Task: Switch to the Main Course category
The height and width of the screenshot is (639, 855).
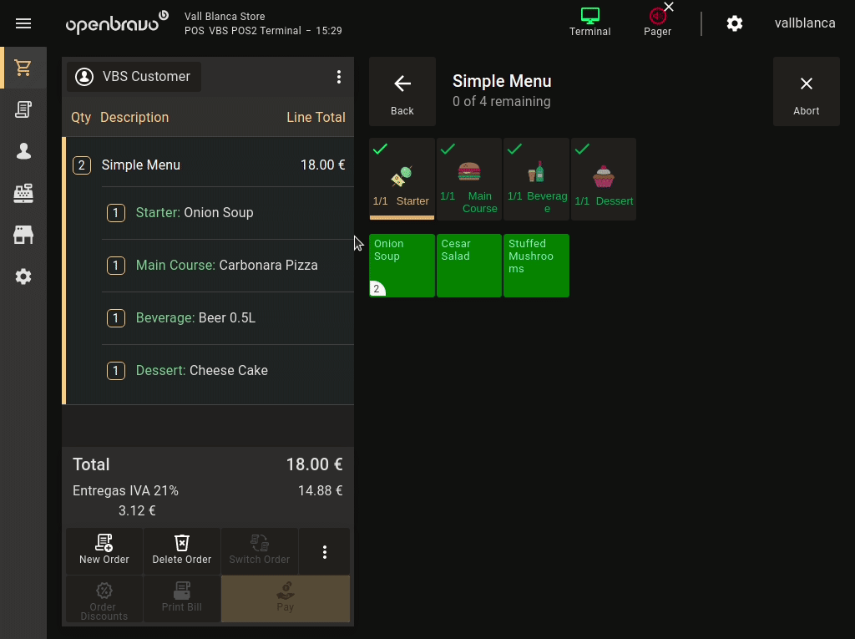Action: [469, 179]
